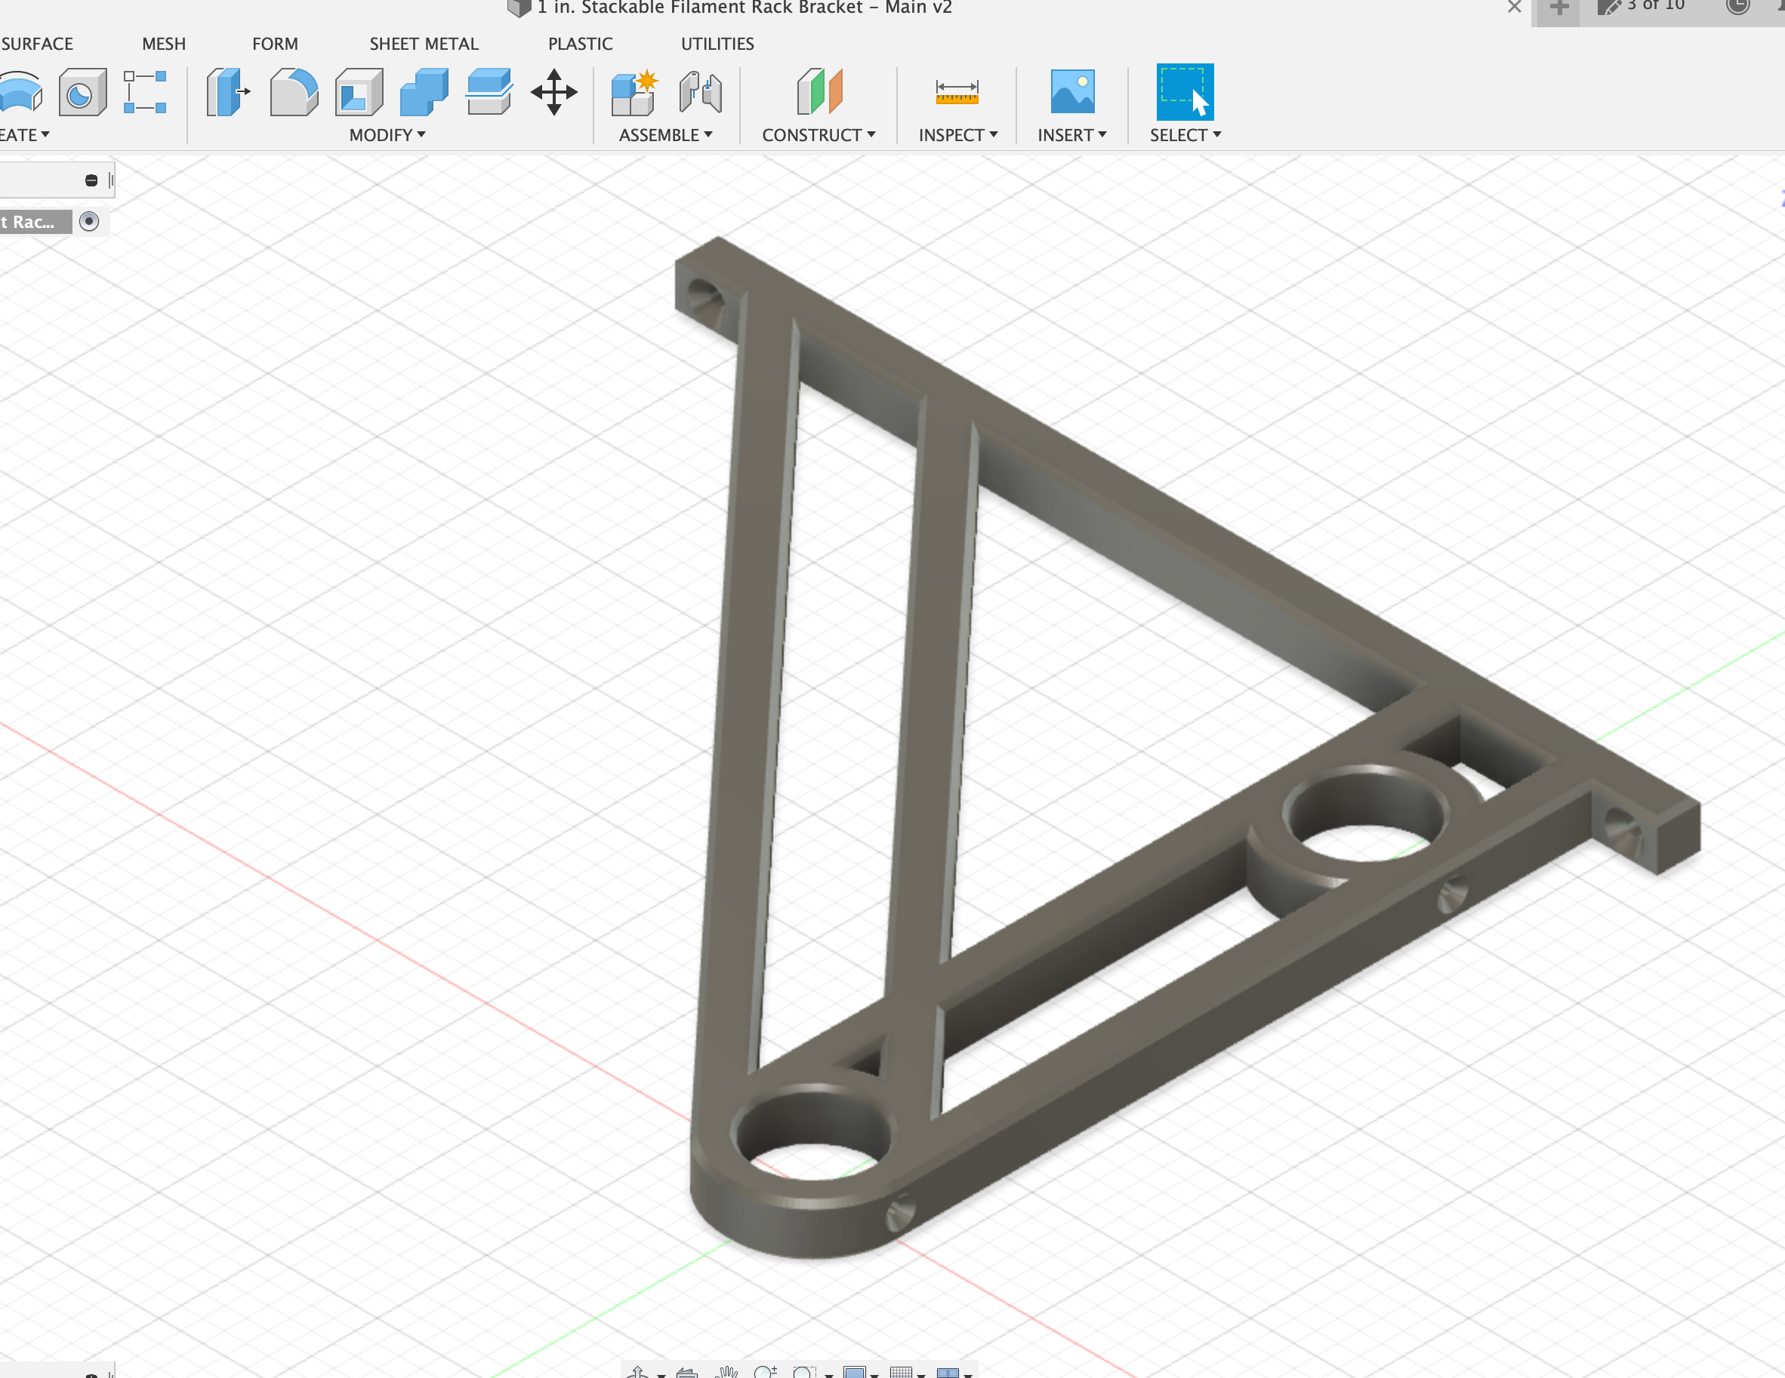Click the 3 of 10 counter
Viewport: 1785px width, 1378px height.
pos(1656,6)
